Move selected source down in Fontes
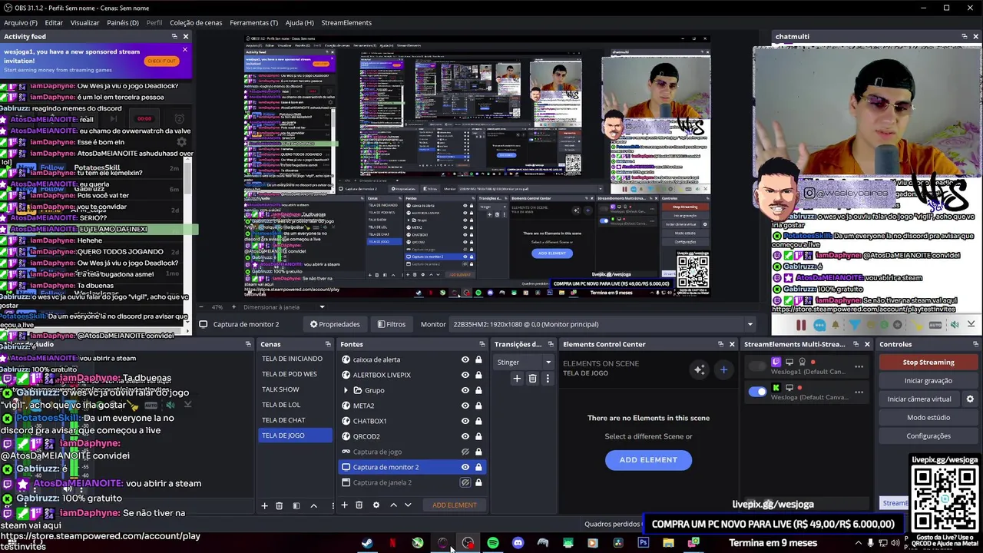The width and height of the screenshot is (983, 553). pyautogui.click(x=408, y=505)
